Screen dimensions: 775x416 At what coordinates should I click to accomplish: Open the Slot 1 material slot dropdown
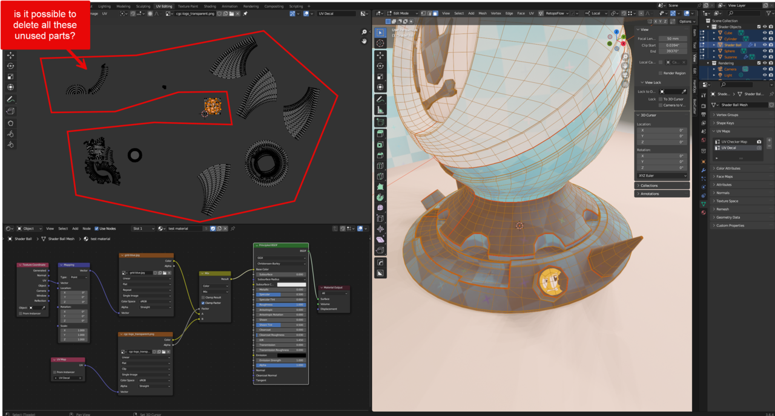tap(143, 229)
